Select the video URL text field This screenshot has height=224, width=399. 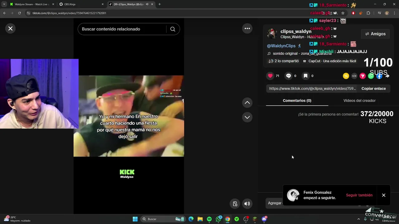click(312, 89)
